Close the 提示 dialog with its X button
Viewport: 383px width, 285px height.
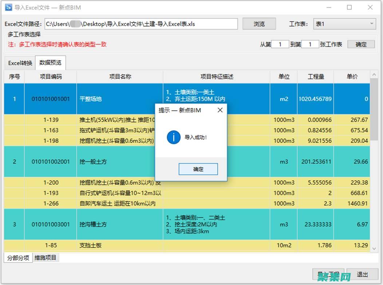coord(220,110)
